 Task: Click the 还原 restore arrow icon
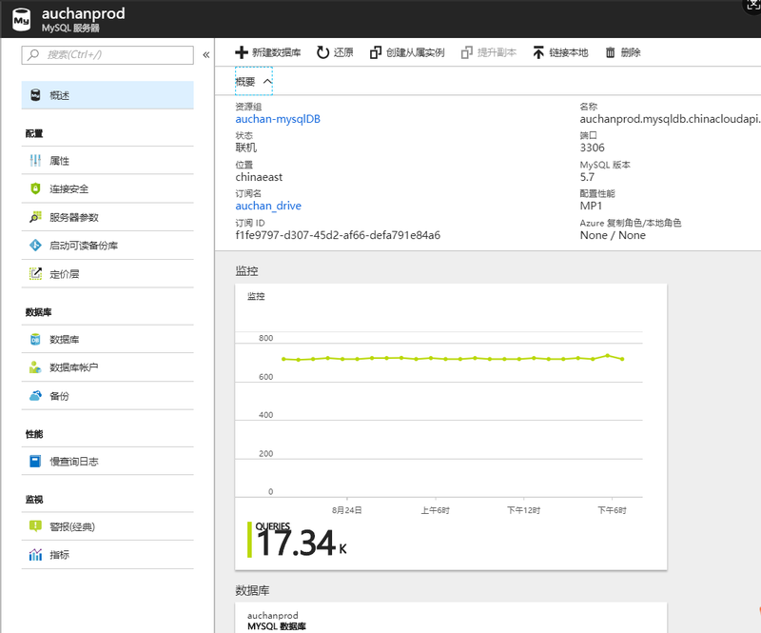coord(322,52)
